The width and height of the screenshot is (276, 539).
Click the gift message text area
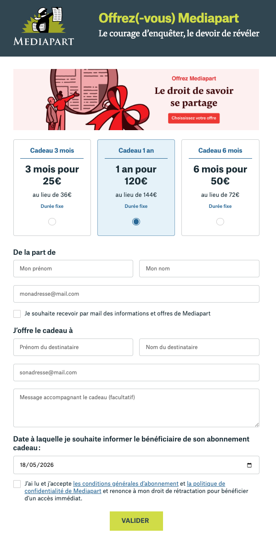pyautogui.click(x=136, y=408)
